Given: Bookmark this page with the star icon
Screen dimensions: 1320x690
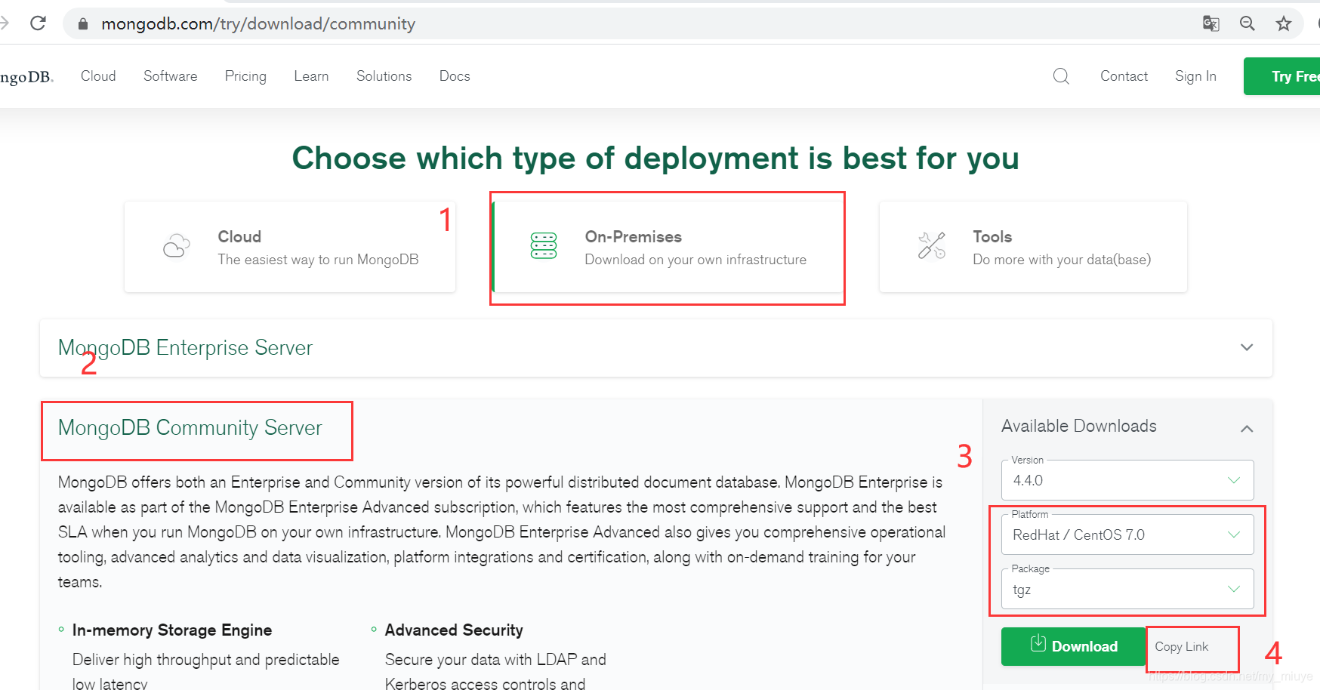Looking at the screenshot, I should click(1284, 23).
